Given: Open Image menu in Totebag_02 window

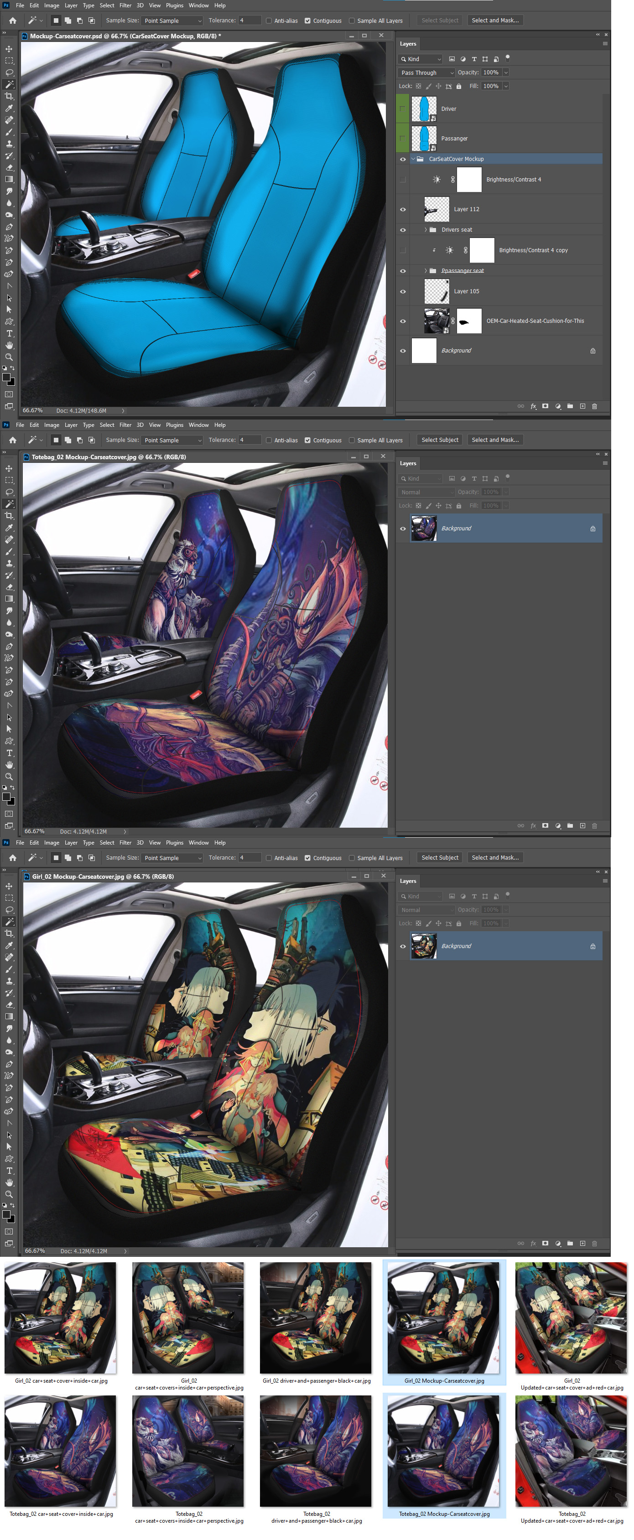Looking at the screenshot, I should (52, 425).
